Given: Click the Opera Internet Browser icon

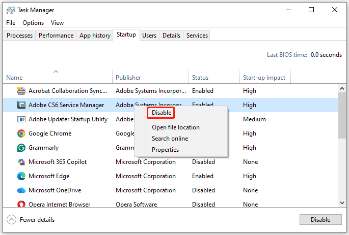Looking at the screenshot, I should point(21,204).
